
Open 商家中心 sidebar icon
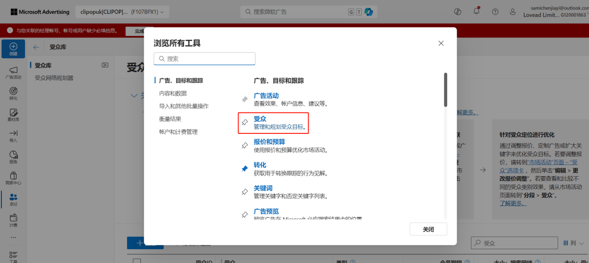(x=13, y=178)
